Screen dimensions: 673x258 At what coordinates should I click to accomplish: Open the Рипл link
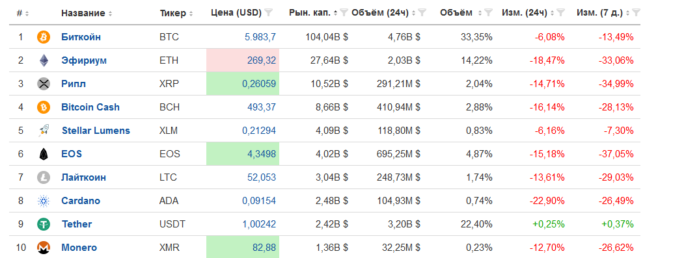74,84
